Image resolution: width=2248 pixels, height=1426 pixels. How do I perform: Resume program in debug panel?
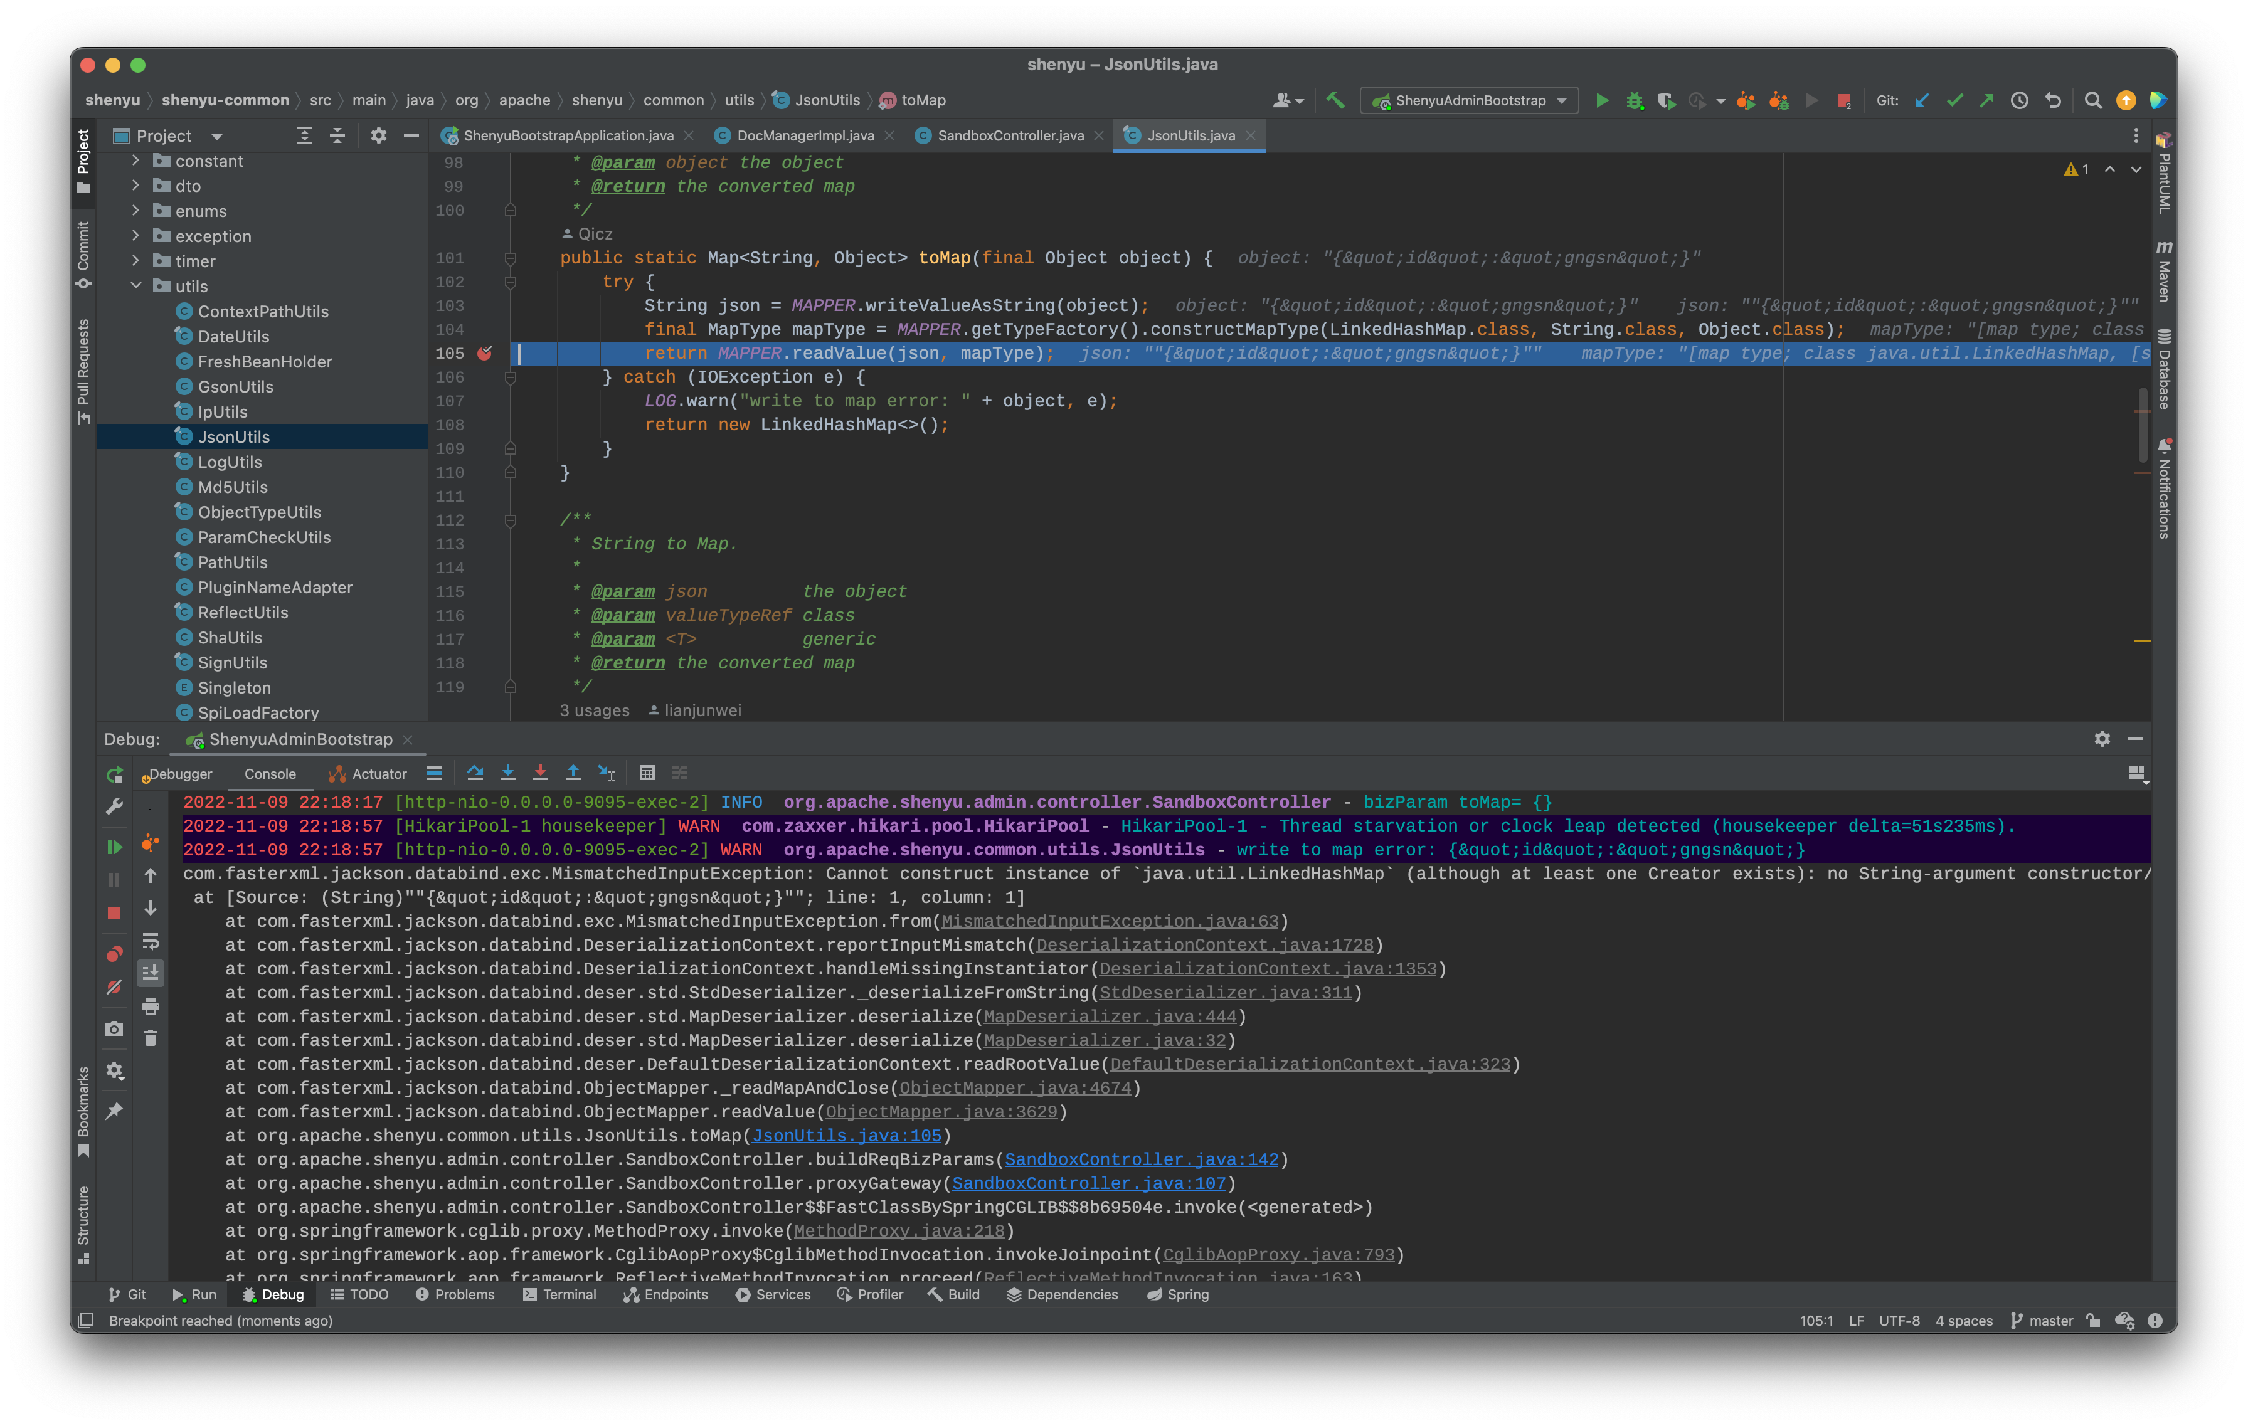(x=114, y=847)
